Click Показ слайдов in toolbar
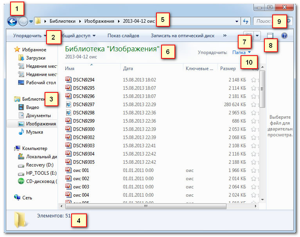The height and width of the screenshot is (237, 300). click(123, 36)
